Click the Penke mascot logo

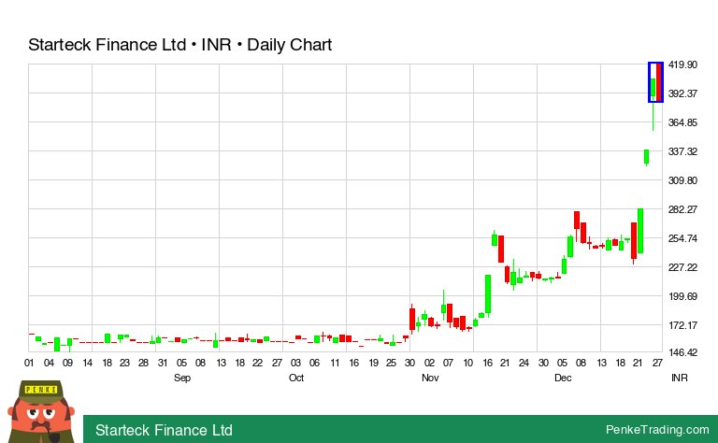click(41, 411)
